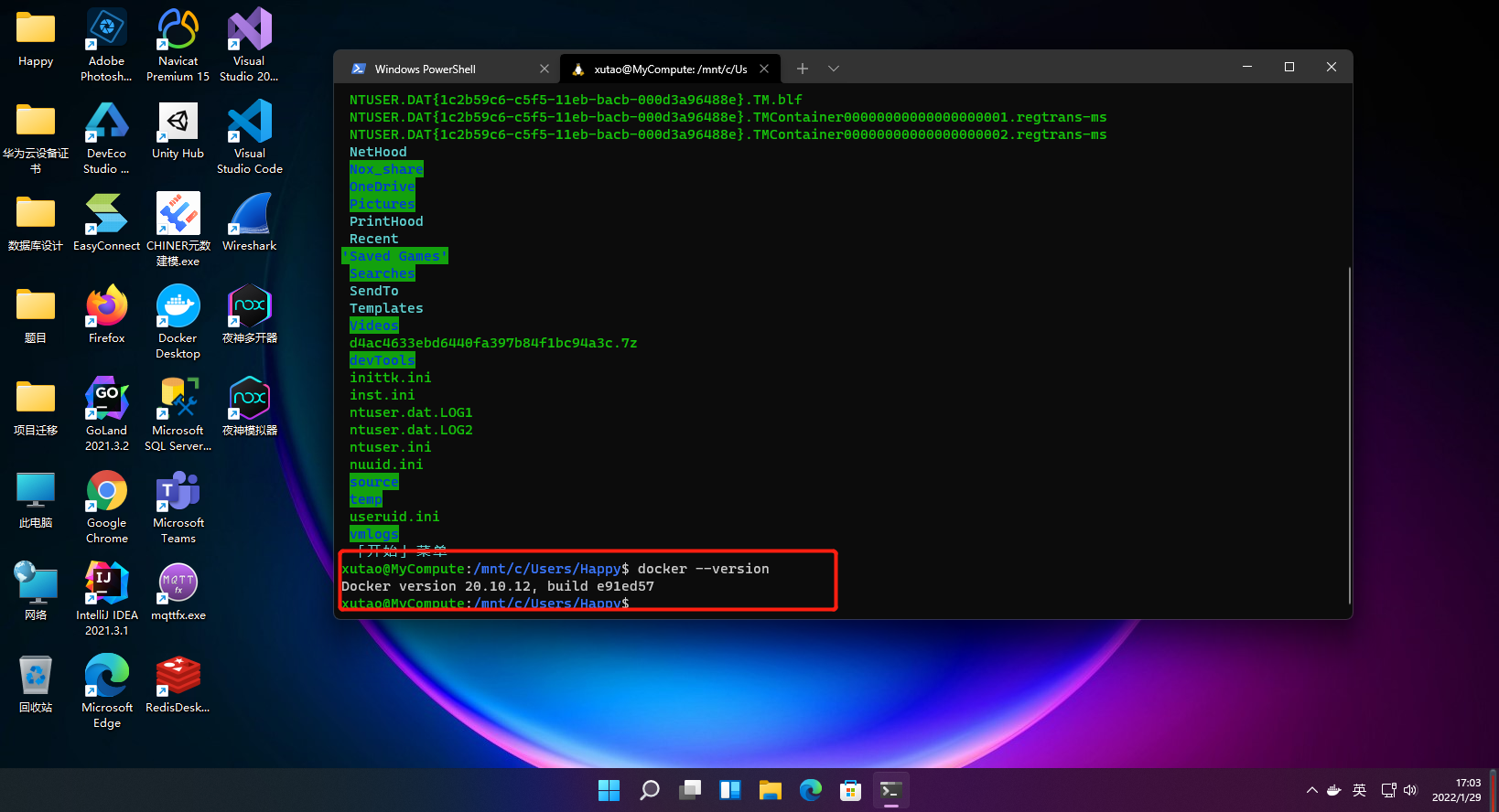
Task: Open 此电脑 This PC icon
Action: pyautogui.click(x=36, y=500)
